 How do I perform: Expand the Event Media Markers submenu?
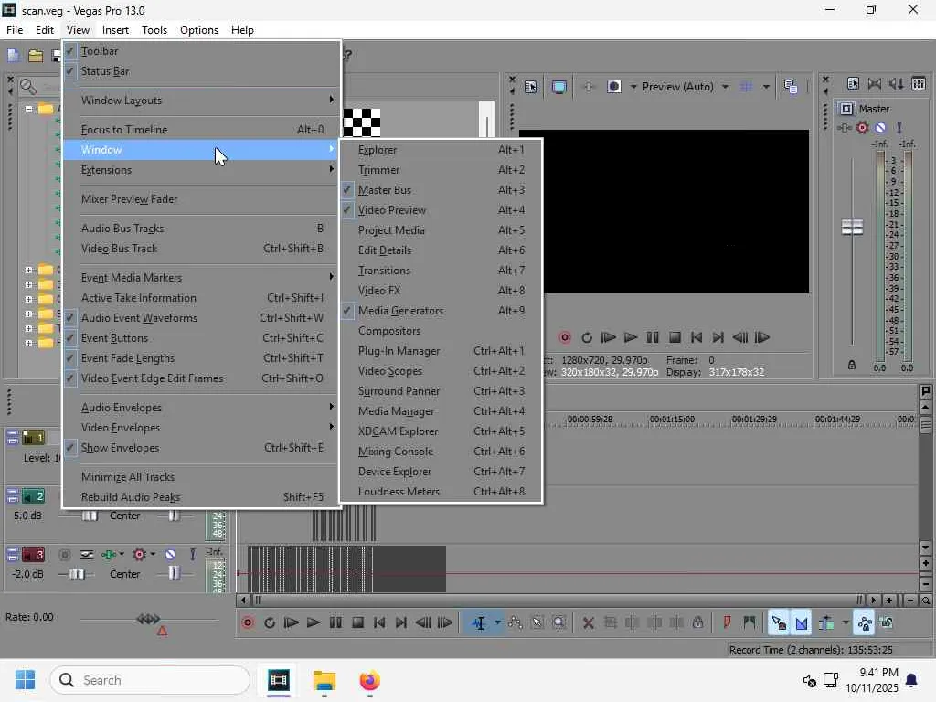tap(202, 278)
